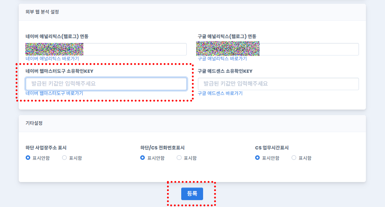Click the 구글 애널리틱스(웹로그) 연동 label
385x207 pixels.
[x=227, y=36]
